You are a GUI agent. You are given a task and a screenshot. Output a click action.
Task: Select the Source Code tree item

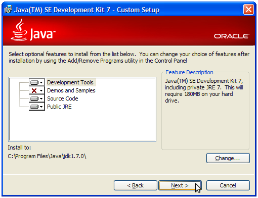[63, 98]
